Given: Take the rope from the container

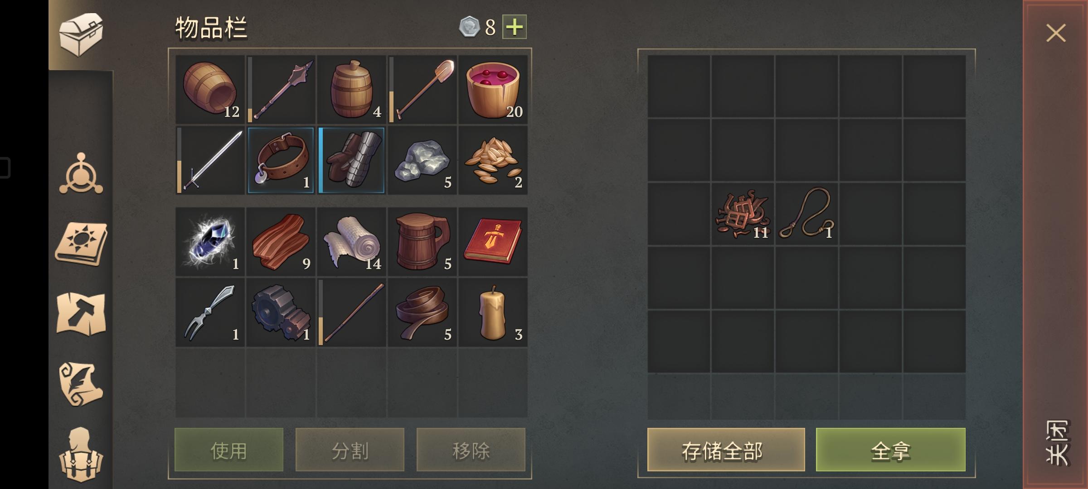Looking at the screenshot, I should click(x=806, y=214).
